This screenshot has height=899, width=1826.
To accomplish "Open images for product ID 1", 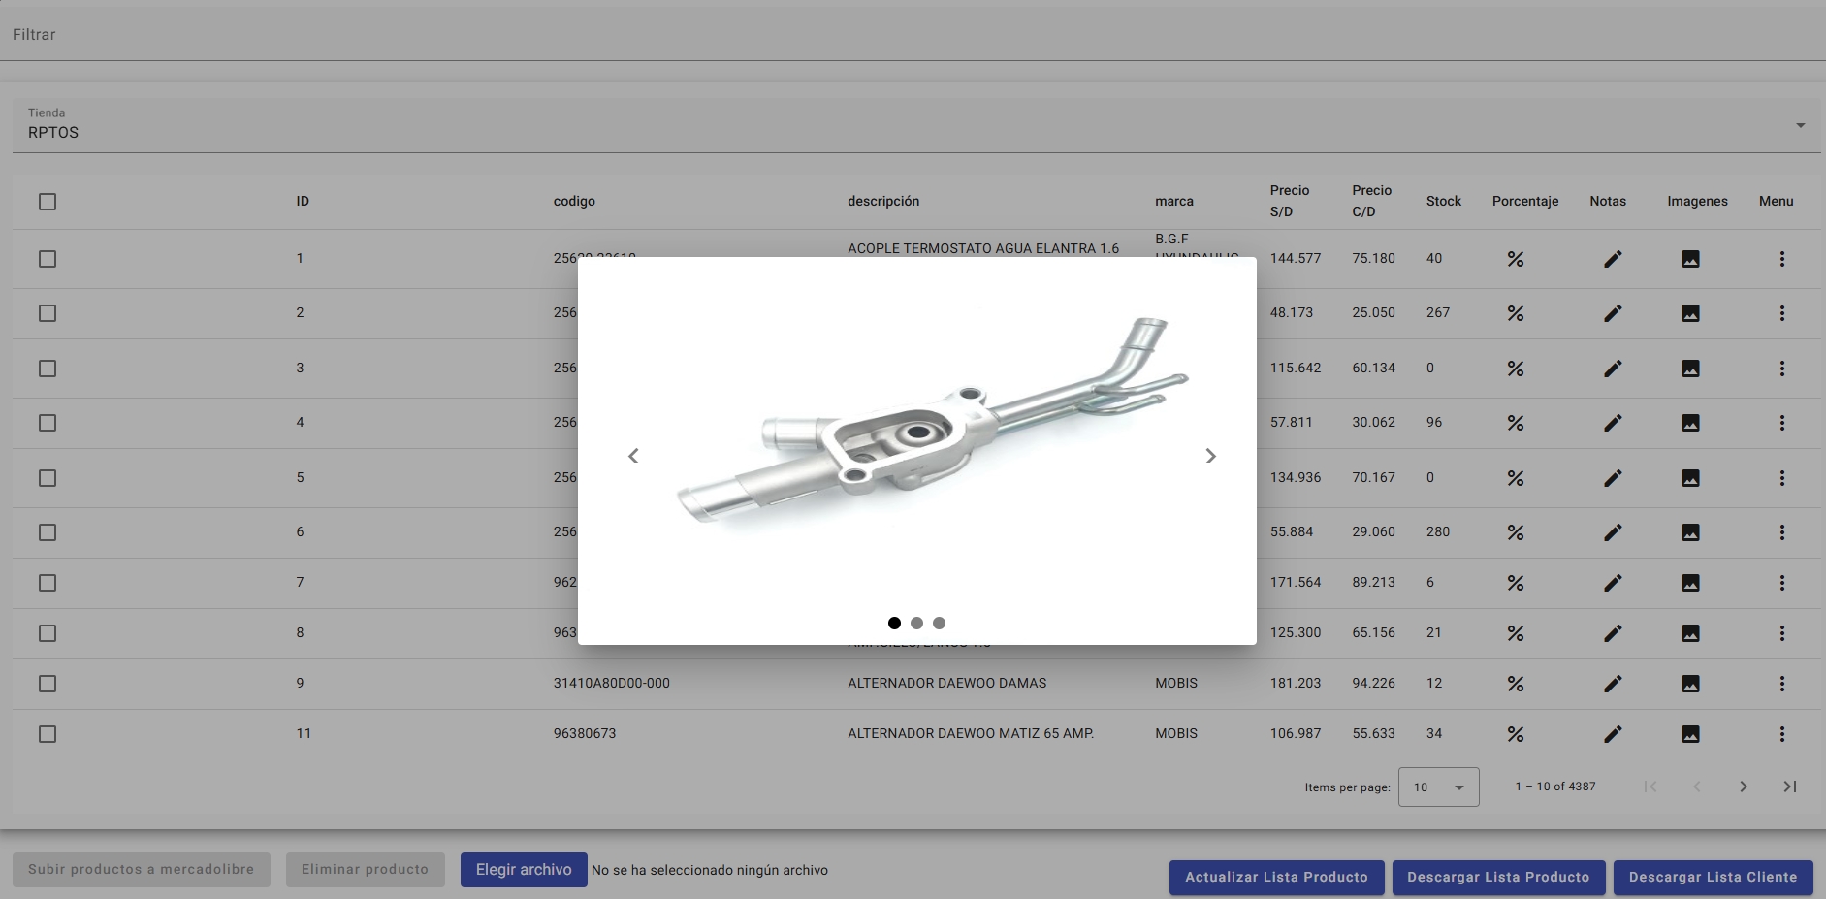I will [x=1690, y=259].
